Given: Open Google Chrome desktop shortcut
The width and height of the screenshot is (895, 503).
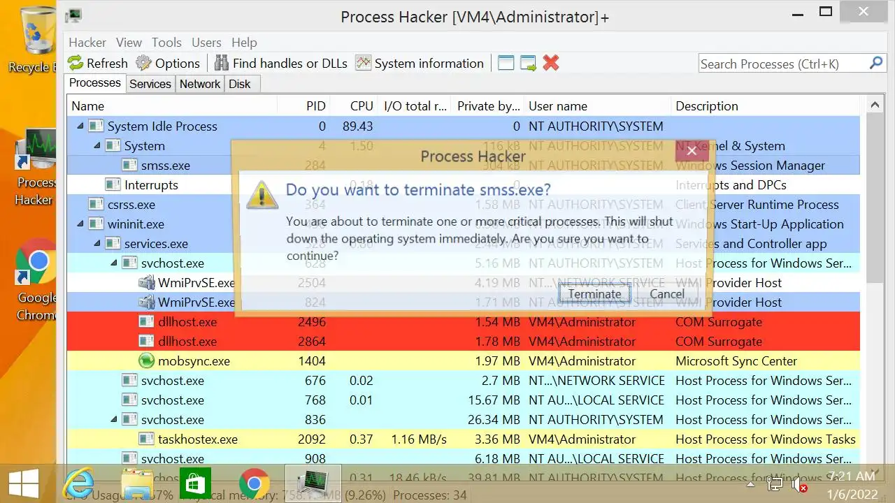Looking at the screenshot, I should click(35, 281).
